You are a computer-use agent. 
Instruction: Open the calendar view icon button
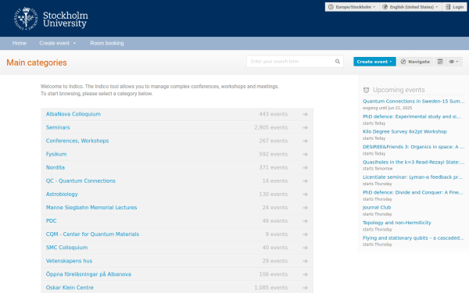440,62
